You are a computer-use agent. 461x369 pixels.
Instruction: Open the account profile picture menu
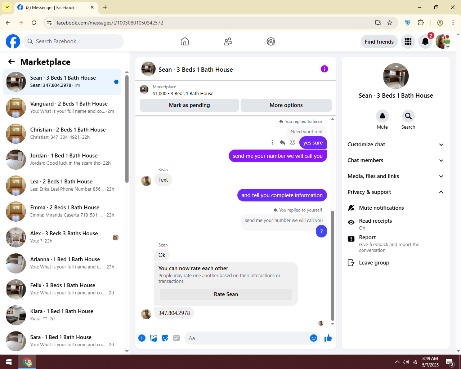[x=443, y=41]
